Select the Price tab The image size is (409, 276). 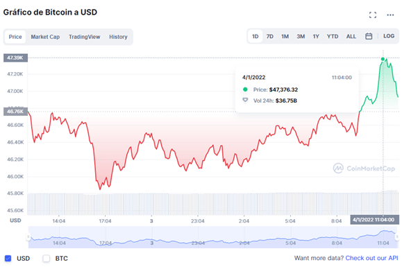tap(15, 37)
